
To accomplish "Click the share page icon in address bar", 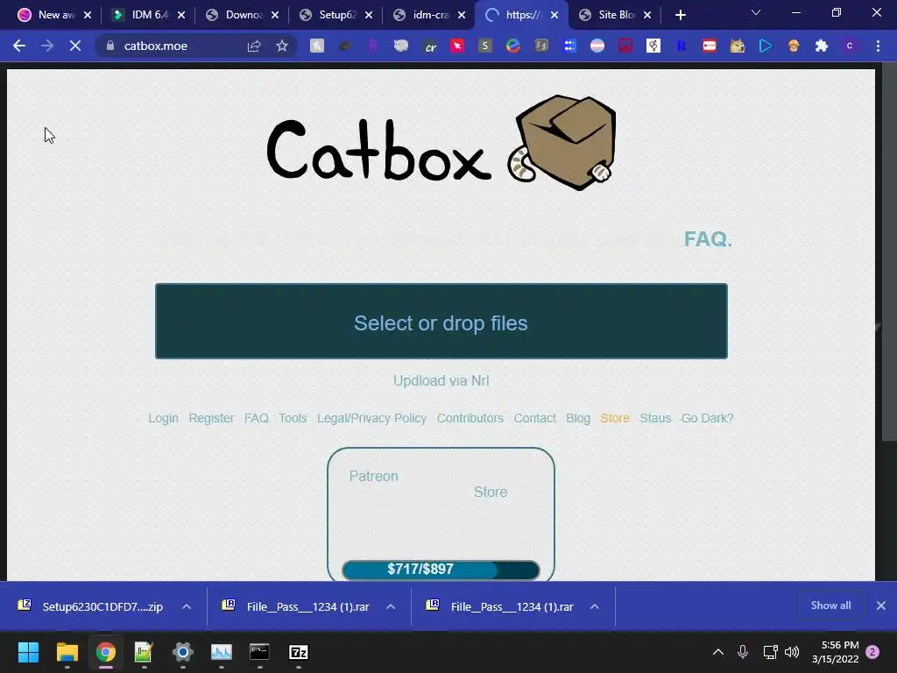I will click(x=253, y=46).
